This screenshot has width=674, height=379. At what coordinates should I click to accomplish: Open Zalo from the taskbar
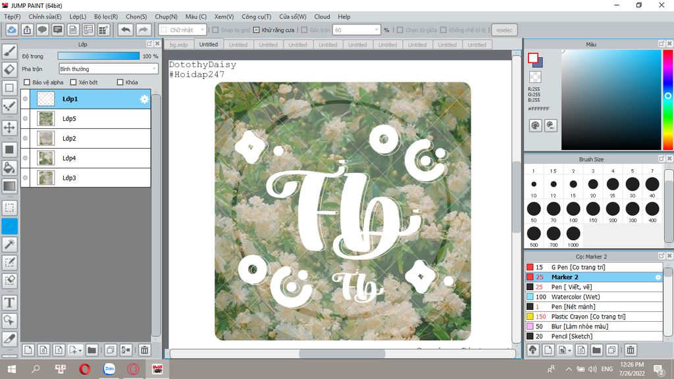[109, 368]
